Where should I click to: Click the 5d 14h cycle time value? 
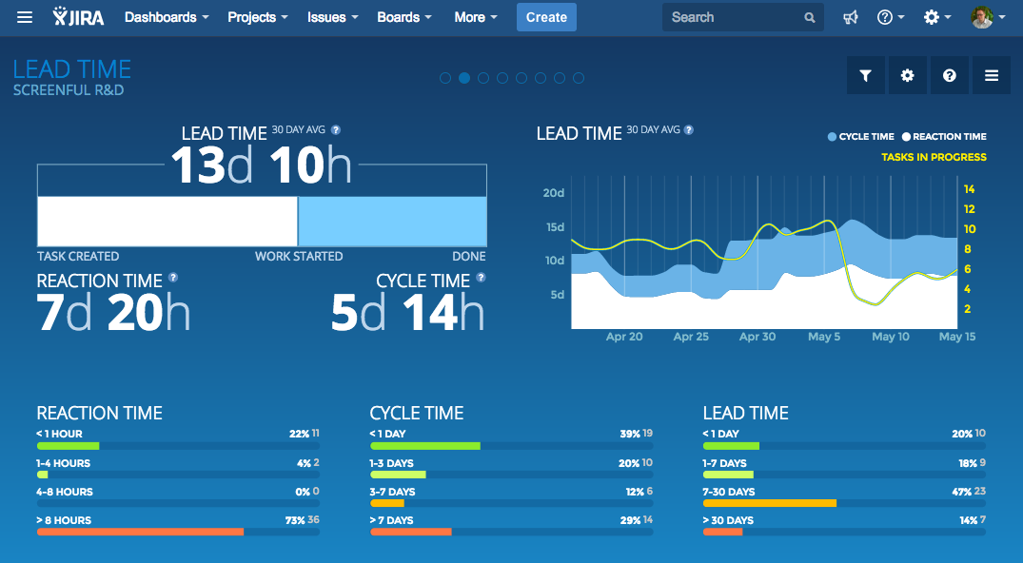[407, 313]
